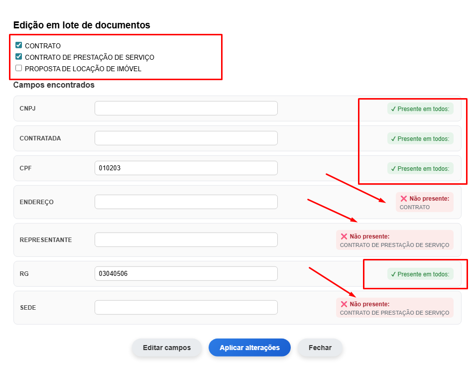Screen dimensions: 473x367
Task: Focus the SEDE text field
Action: 186,307
